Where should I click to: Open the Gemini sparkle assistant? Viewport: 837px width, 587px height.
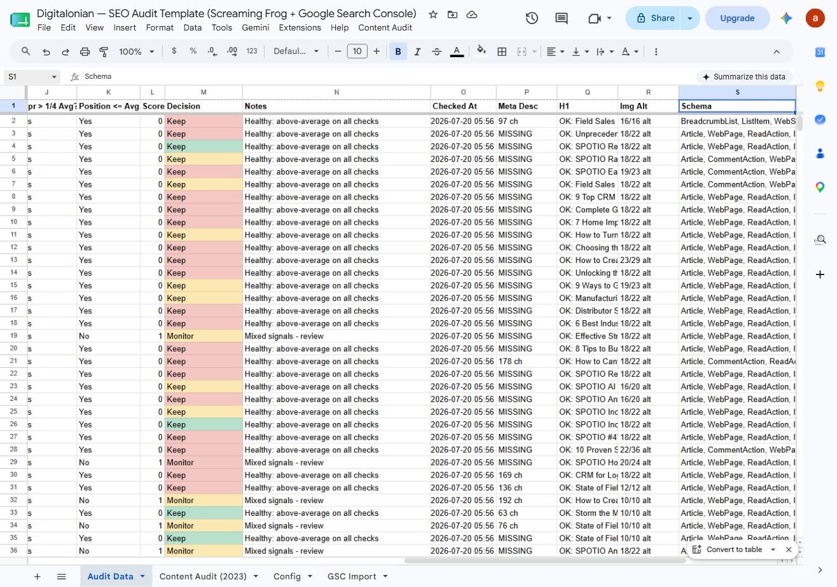[787, 18]
